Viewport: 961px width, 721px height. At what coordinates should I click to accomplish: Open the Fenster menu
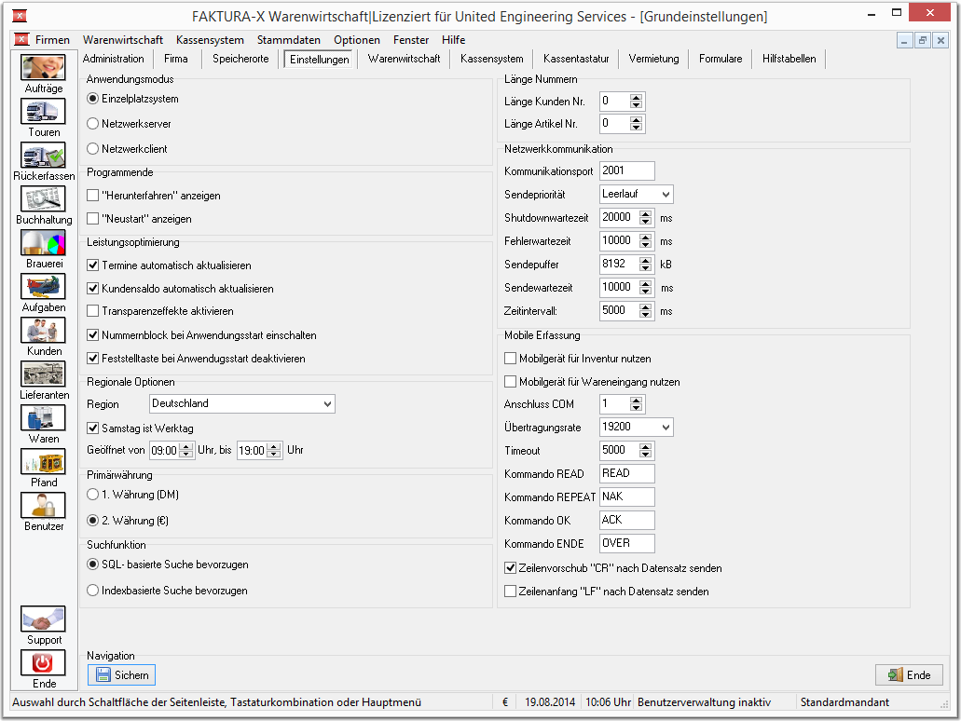[x=411, y=40]
